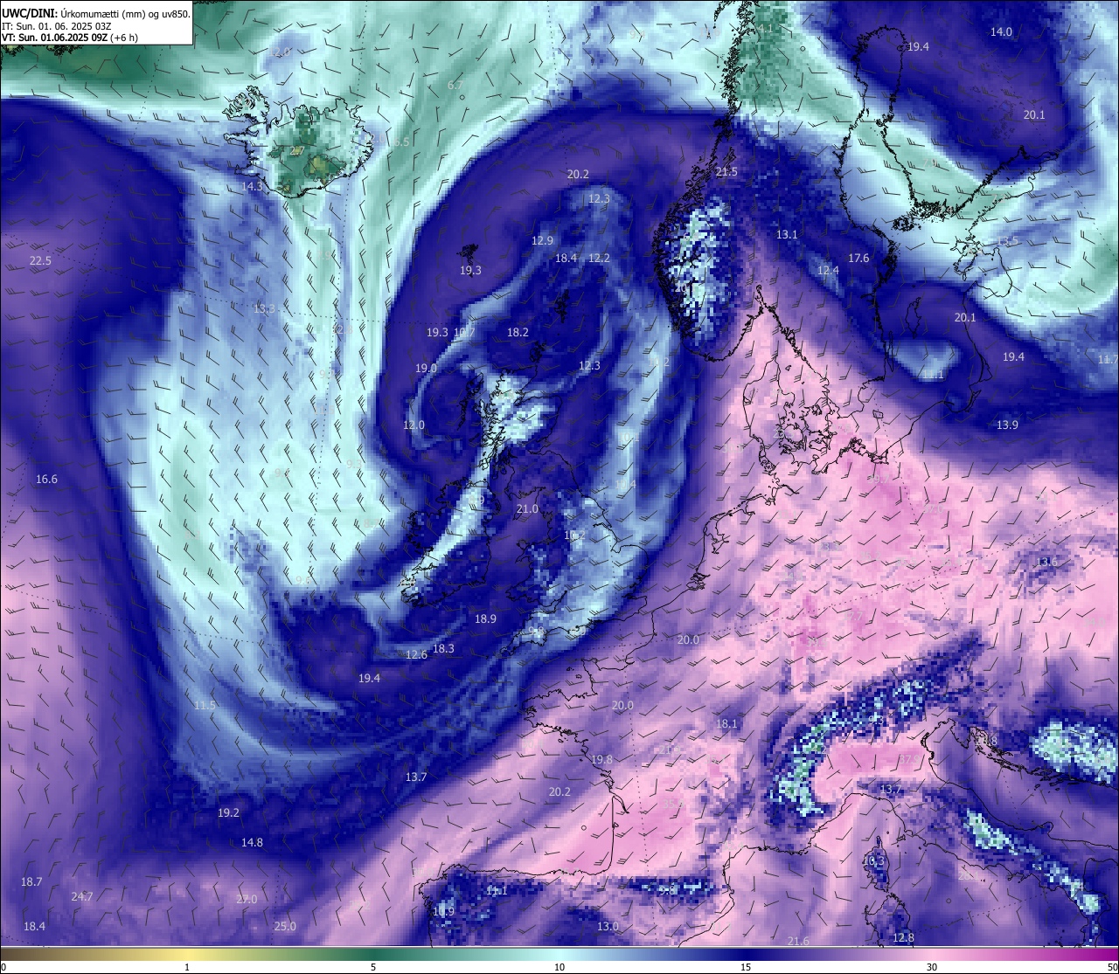Click the map value 17.6
The height and width of the screenshot is (974, 1119).
[x=858, y=259]
